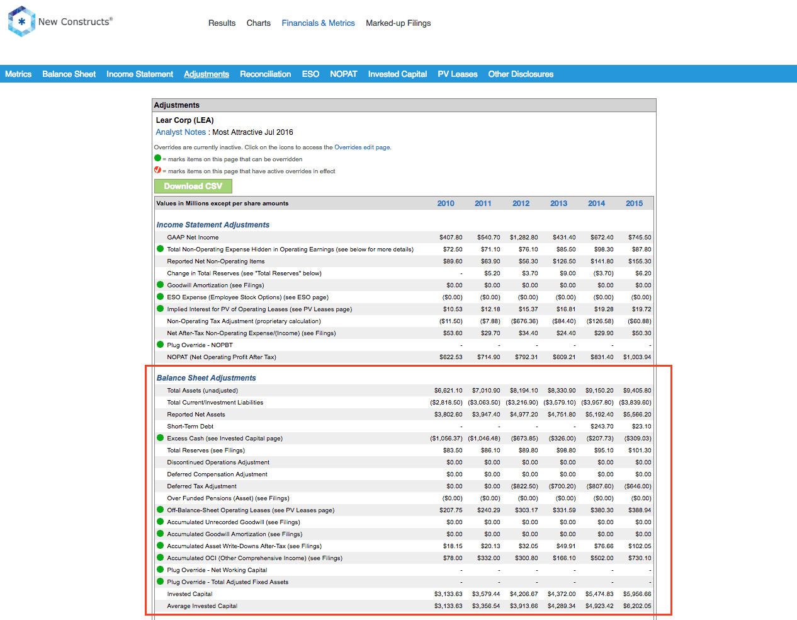Select the Adjustments tab
The height and width of the screenshot is (620, 797).
click(206, 74)
